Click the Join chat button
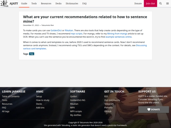The width and height of the screenshot is (171, 128). coord(150,3)
